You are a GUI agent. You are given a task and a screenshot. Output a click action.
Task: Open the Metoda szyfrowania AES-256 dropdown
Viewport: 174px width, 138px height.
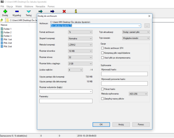[x=138, y=94]
